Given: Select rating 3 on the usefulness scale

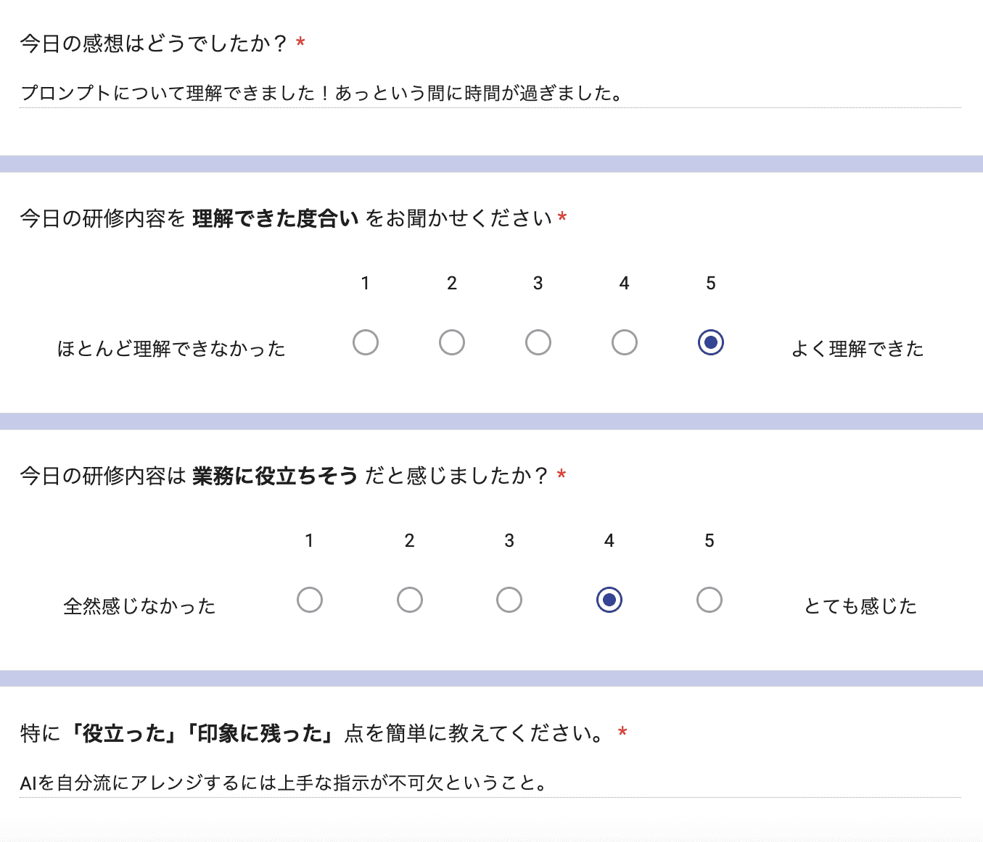Looking at the screenshot, I should (x=509, y=600).
